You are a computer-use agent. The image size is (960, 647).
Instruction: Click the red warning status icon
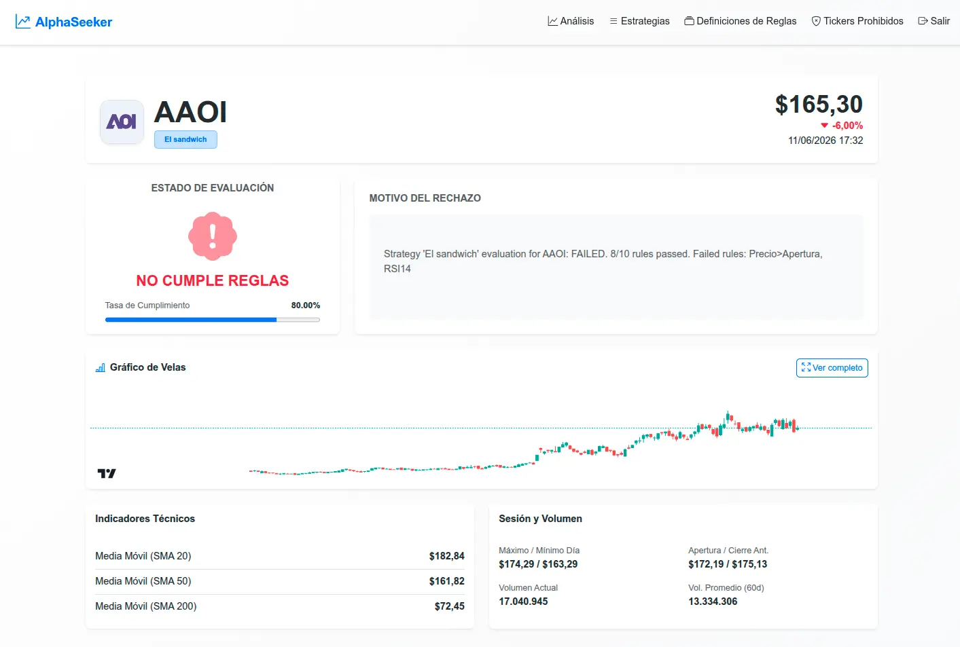coord(213,236)
